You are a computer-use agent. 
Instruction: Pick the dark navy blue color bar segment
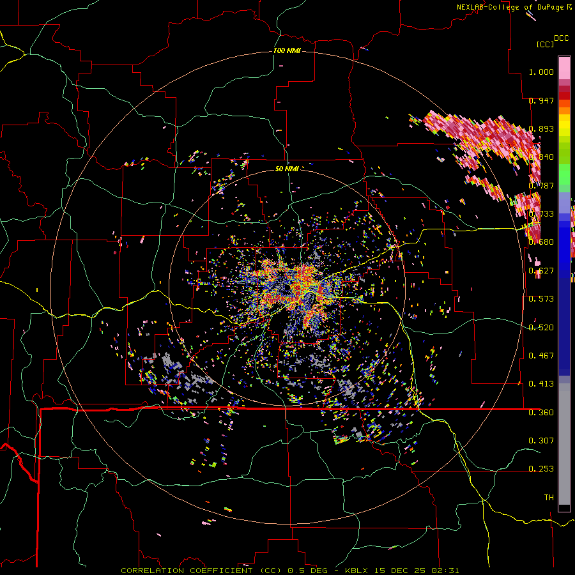point(564,323)
